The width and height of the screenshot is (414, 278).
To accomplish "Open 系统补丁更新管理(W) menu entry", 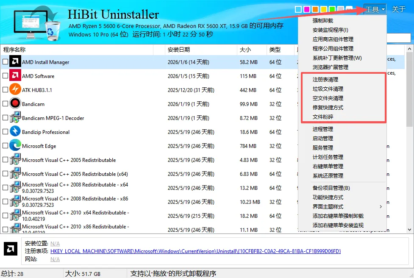I will coord(337,58).
